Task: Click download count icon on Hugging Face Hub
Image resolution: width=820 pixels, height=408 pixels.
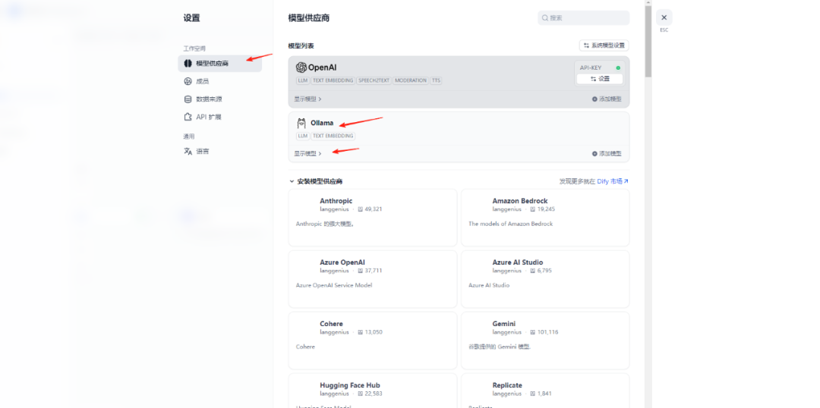Action: pyautogui.click(x=361, y=394)
